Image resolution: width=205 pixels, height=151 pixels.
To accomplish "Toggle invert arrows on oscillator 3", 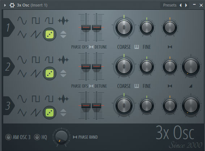I will click(x=63, y=113).
